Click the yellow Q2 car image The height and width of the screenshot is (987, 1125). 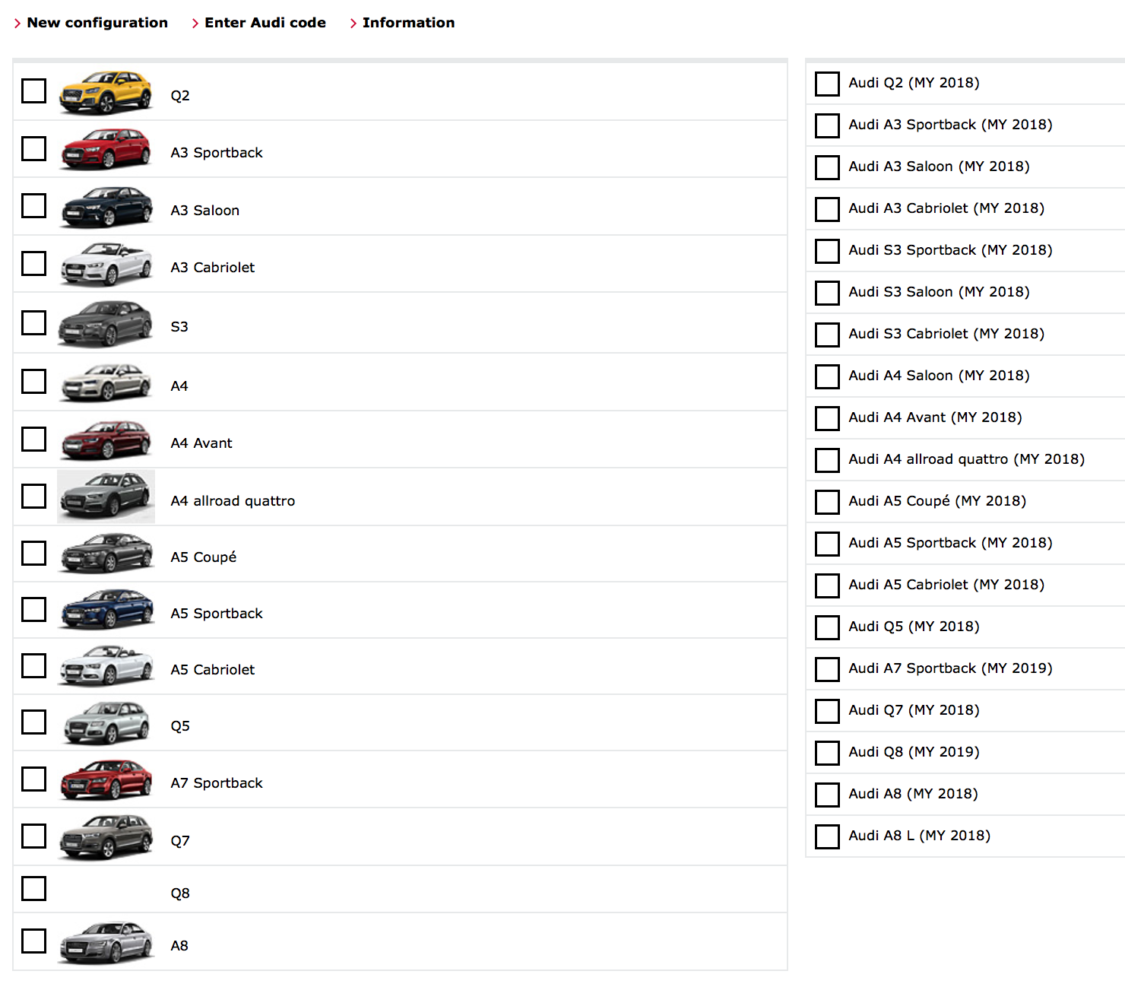(x=106, y=92)
